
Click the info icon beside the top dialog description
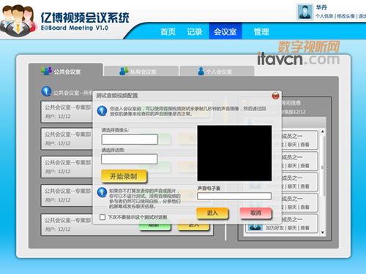102,111
